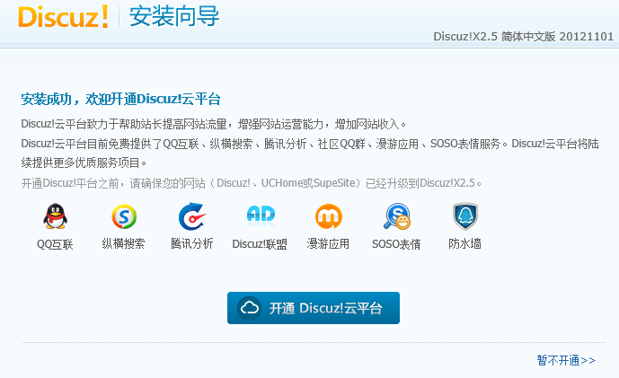Click the Discuz! logo in header
This screenshot has width=619, height=378.
tap(63, 17)
